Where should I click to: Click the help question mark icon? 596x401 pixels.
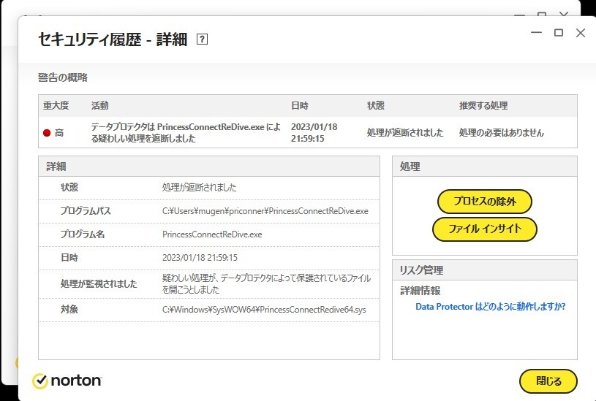point(203,40)
